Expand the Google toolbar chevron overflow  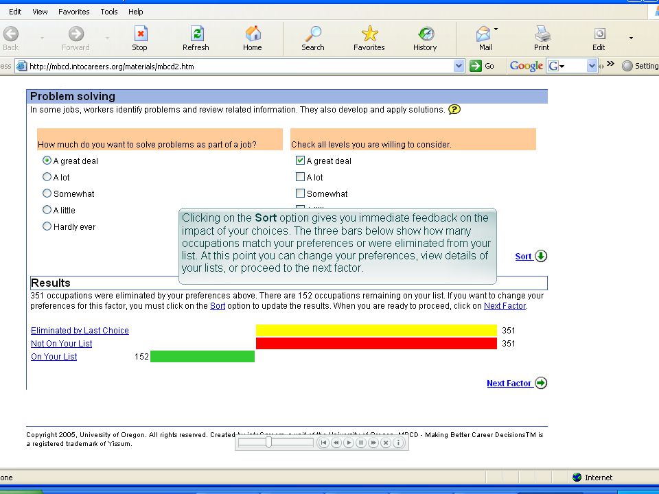tap(611, 64)
